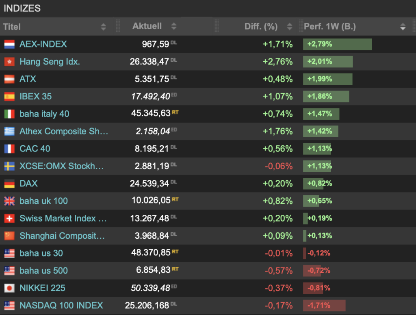416x315 pixels.
Task: Click the Hong Kong flag beside Hang Seng
Action: 9,62
